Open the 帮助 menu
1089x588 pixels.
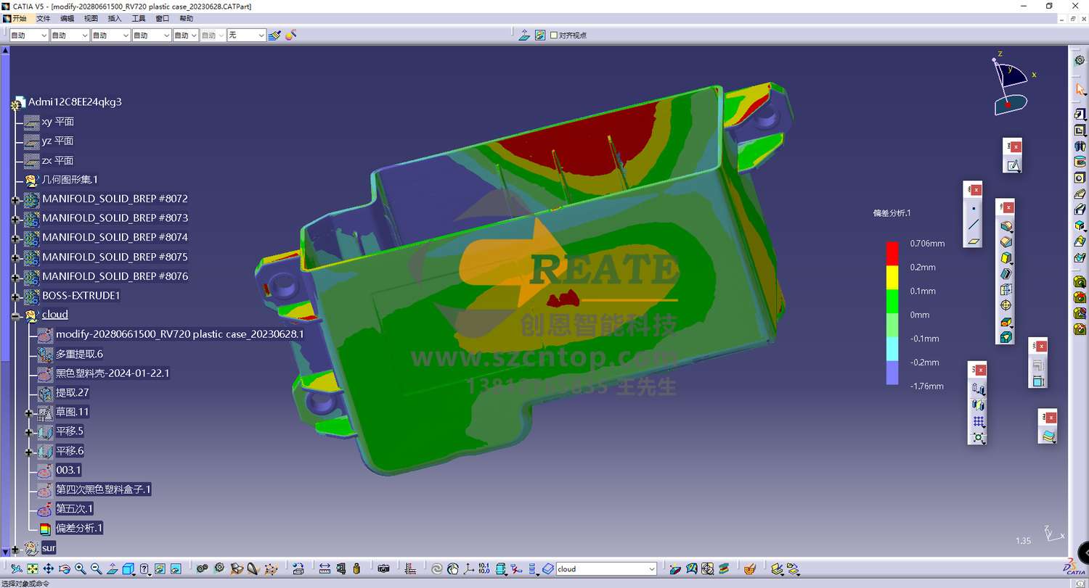pyautogui.click(x=187, y=18)
